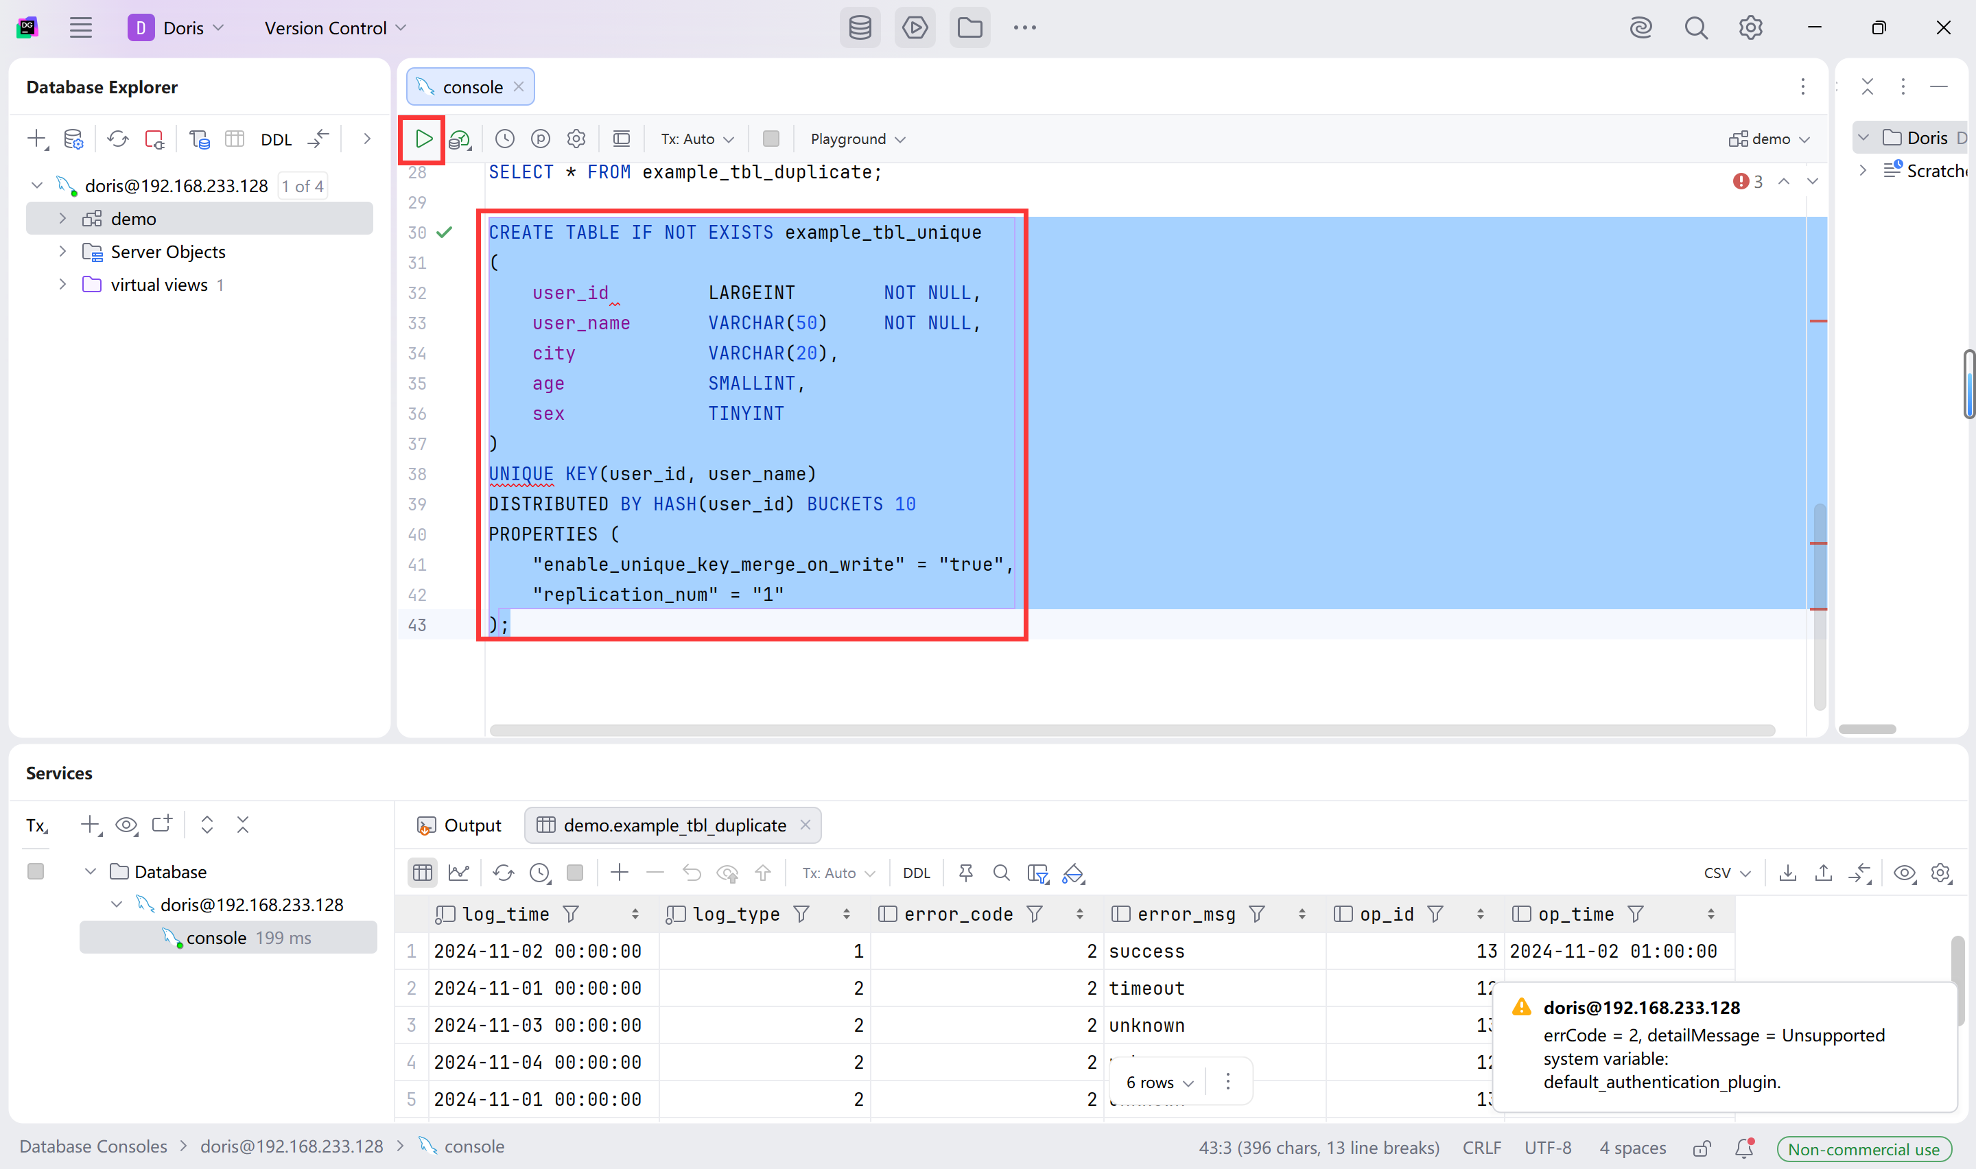Expand the Server Objects tree node
The image size is (1976, 1169).
tap(63, 252)
